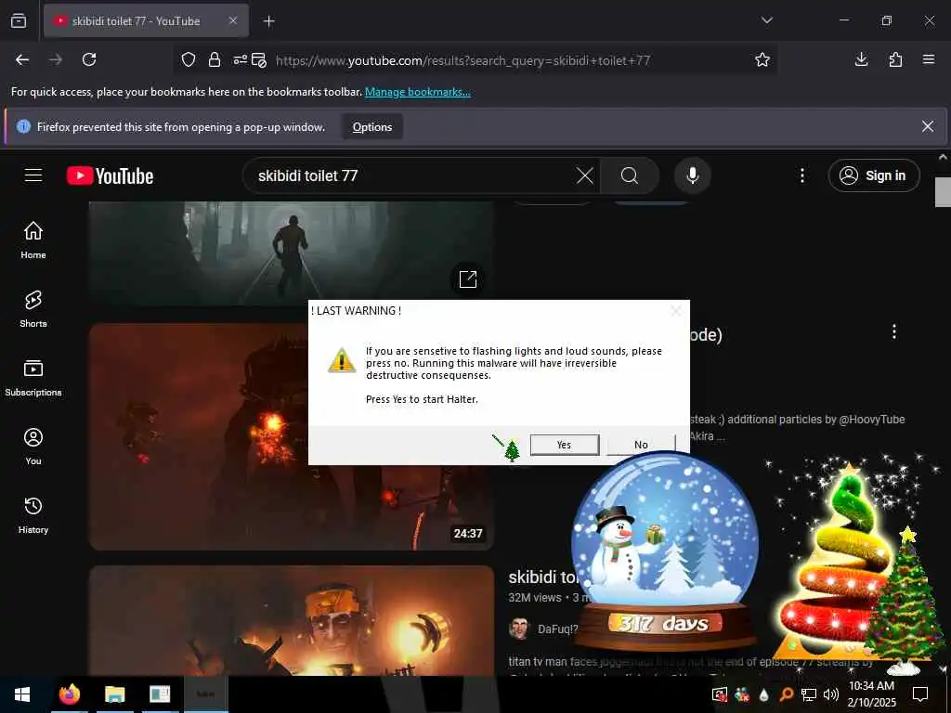Screen dimensions: 951x713
Task: Go to the YouTube logo home link
Action: (110, 175)
